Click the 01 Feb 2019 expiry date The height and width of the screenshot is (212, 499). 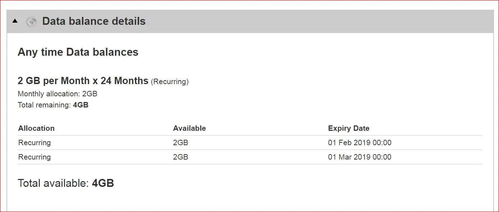[x=360, y=143]
